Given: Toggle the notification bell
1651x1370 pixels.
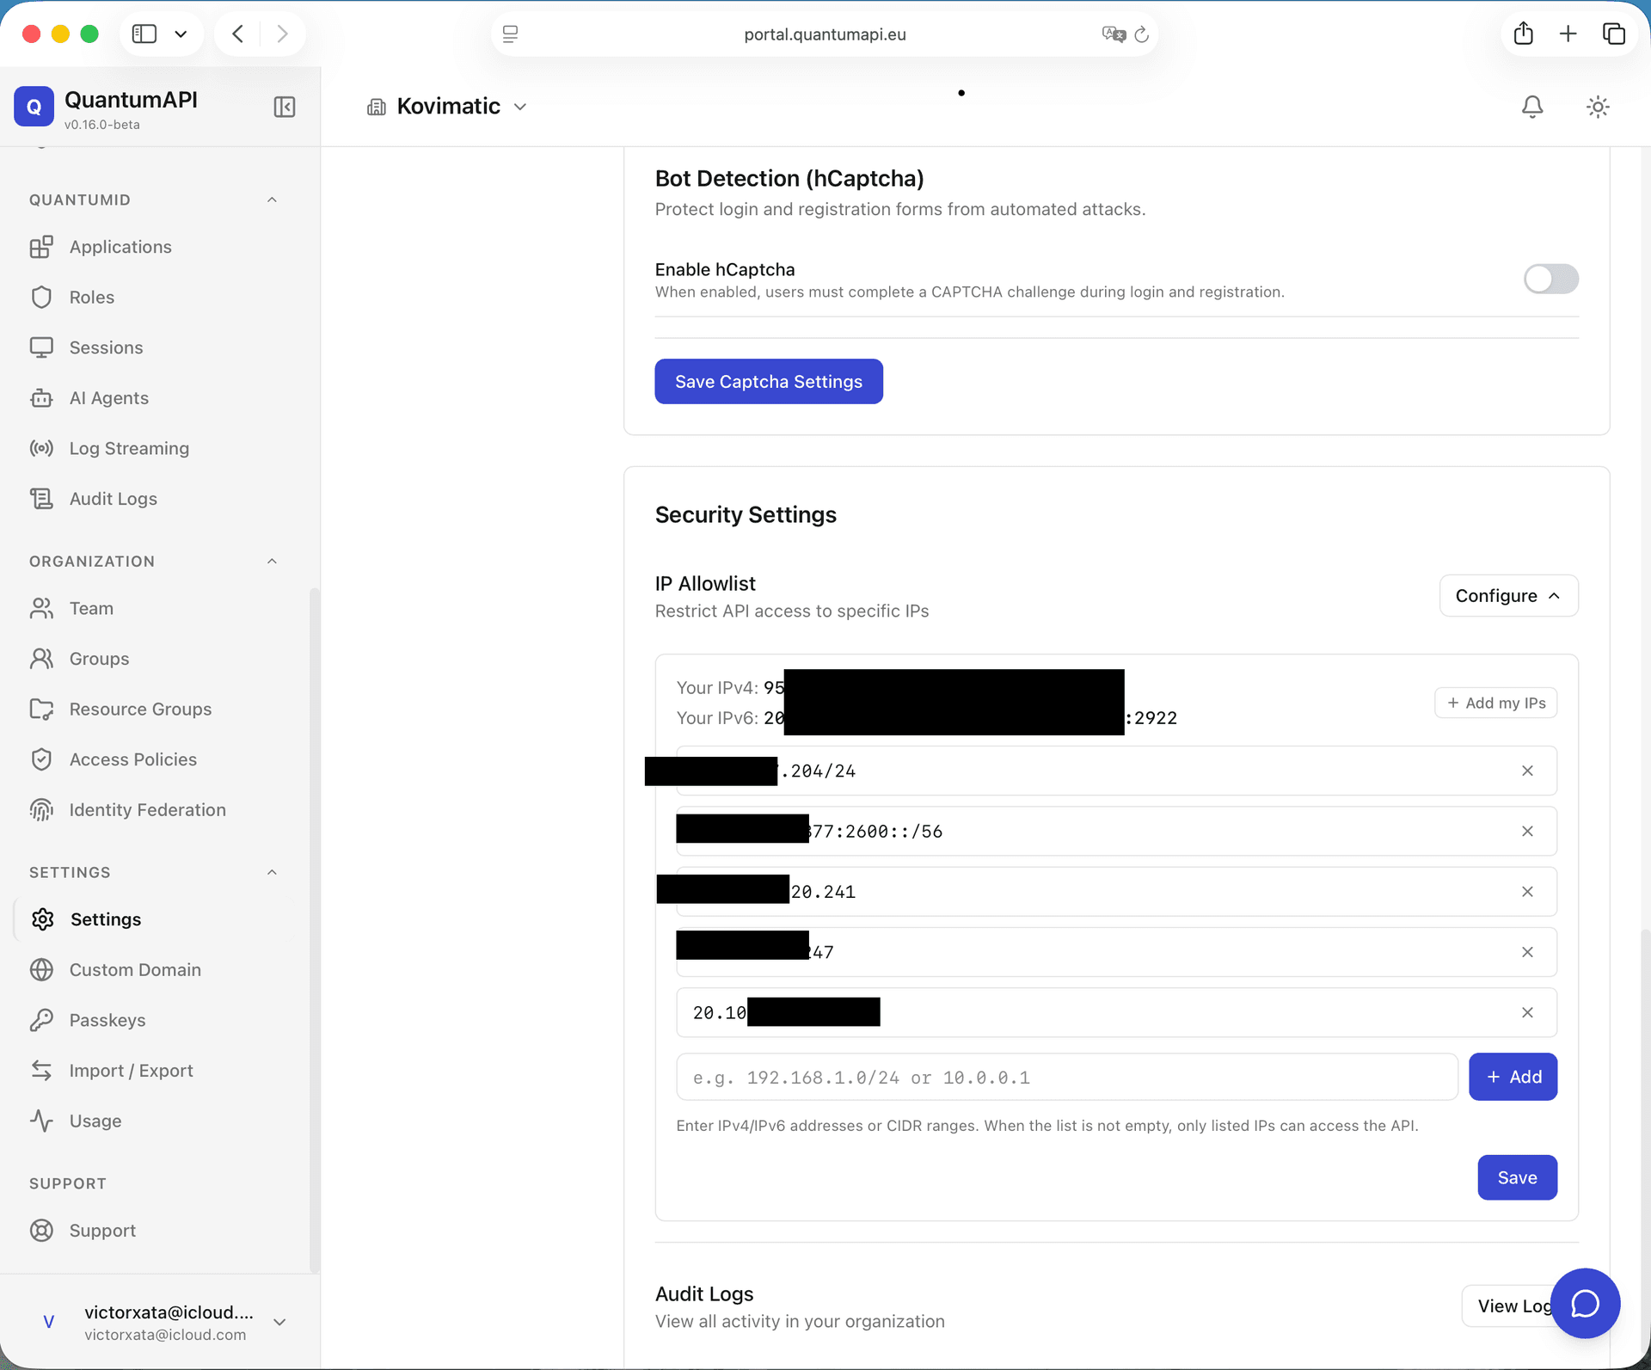Looking at the screenshot, I should pos(1531,106).
